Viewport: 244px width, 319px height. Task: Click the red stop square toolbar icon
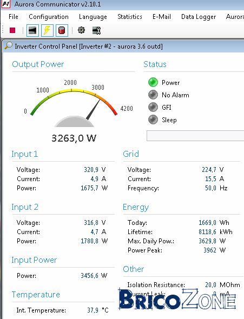[x=12, y=30]
